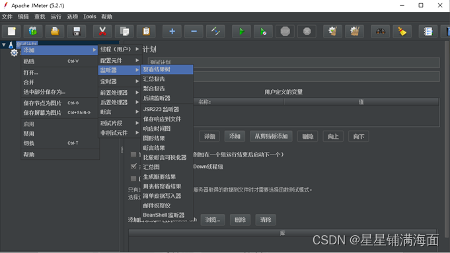Click the Search binoculars icon
The height and width of the screenshot is (253, 450).
380,31
